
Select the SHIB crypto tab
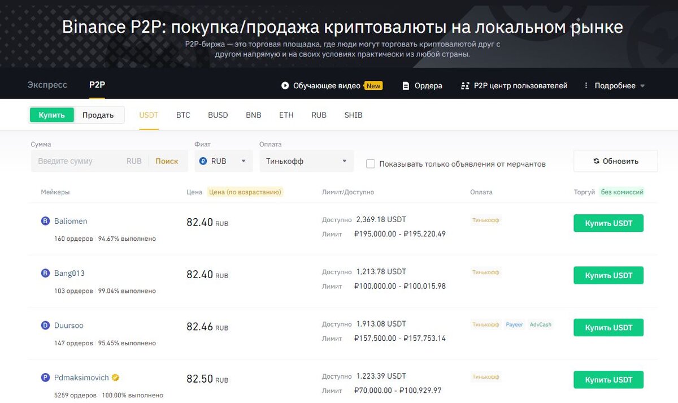[354, 115]
